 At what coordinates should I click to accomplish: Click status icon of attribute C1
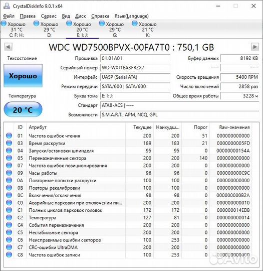[9, 210]
